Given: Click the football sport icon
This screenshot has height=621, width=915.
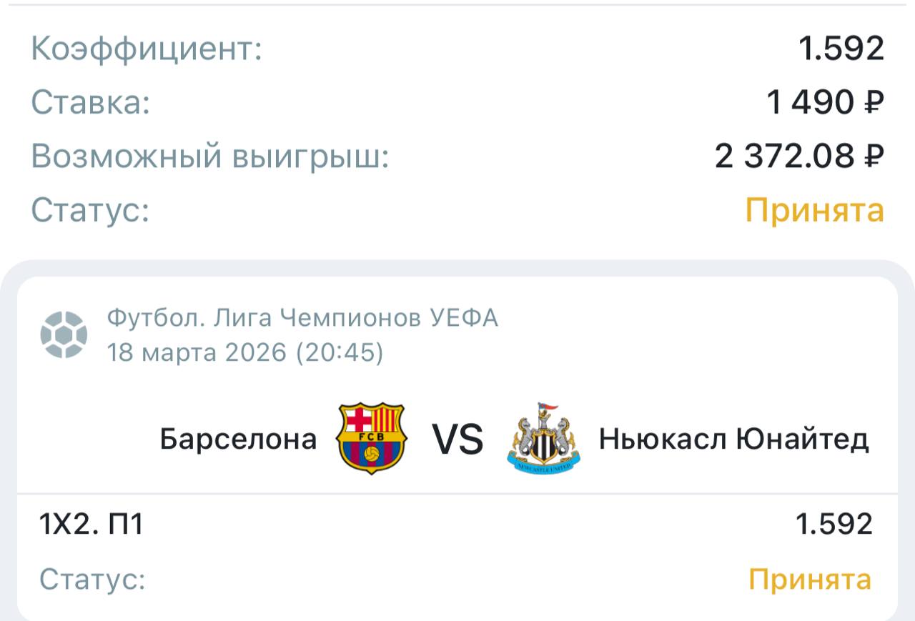Looking at the screenshot, I should click(64, 334).
